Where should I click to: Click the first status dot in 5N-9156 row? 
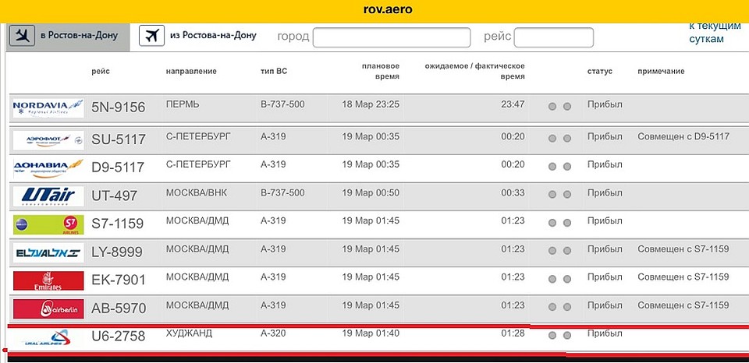[x=552, y=107]
